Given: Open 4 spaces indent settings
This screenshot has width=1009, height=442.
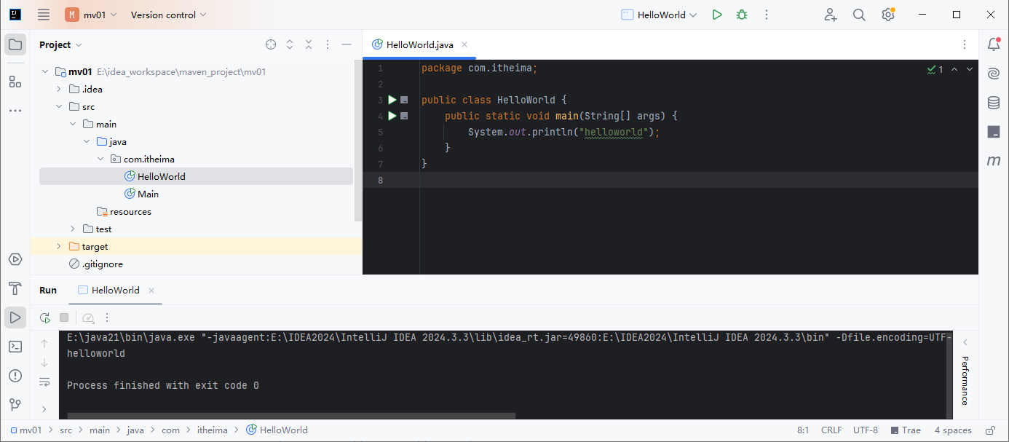Looking at the screenshot, I should [x=953, y=430].
